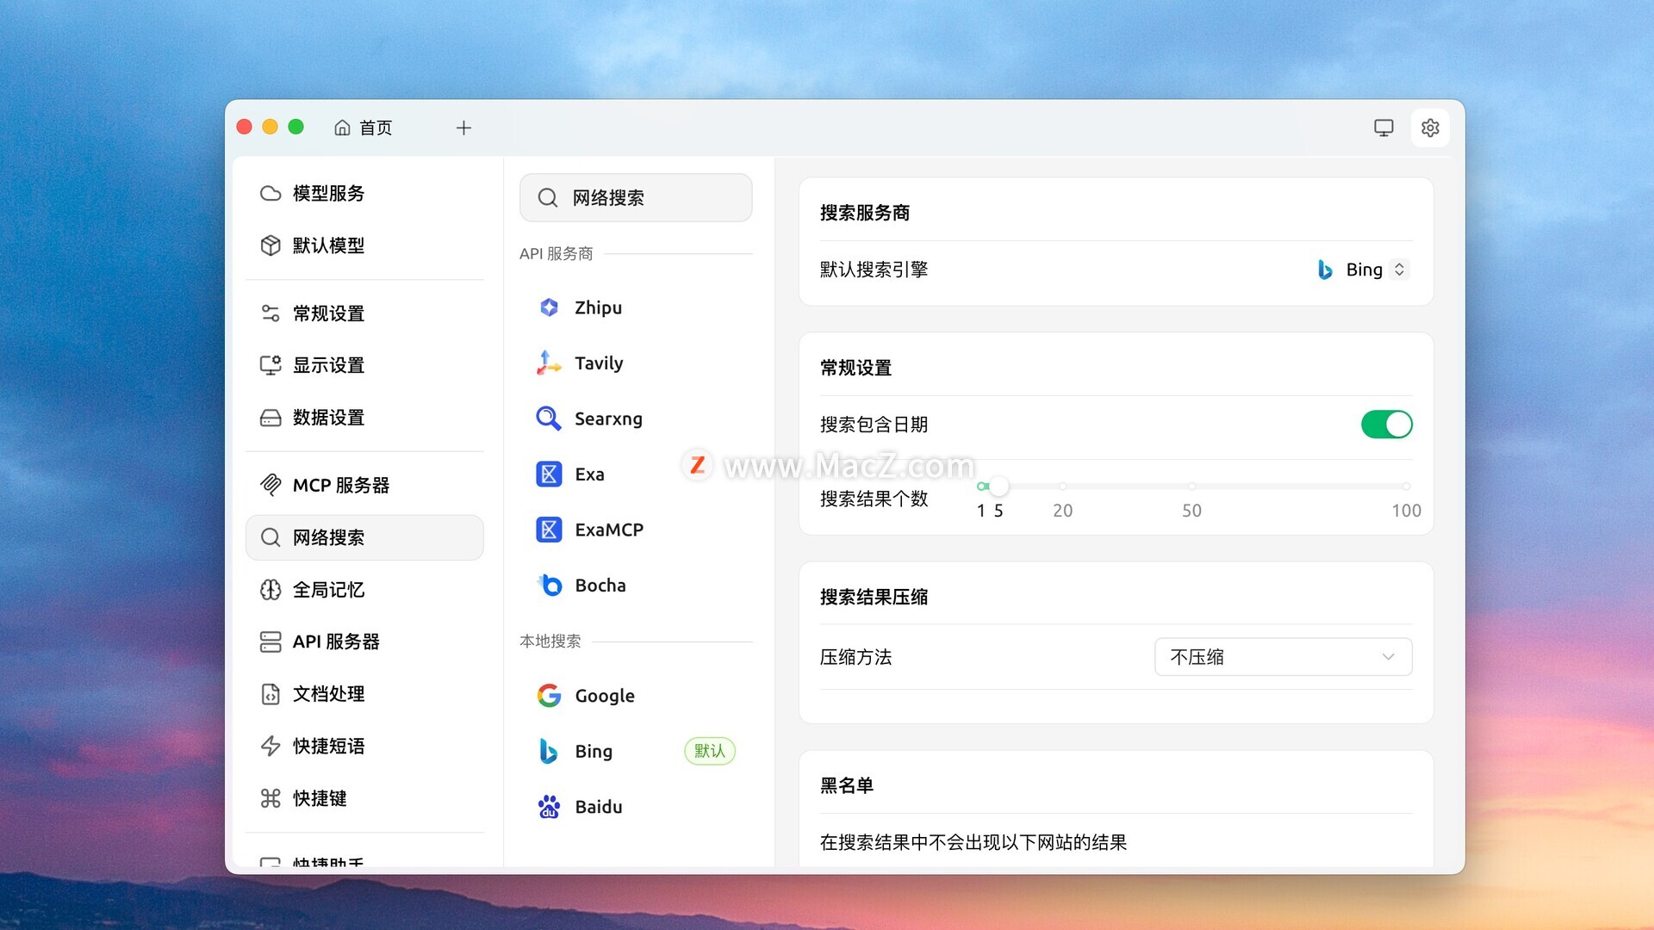Choose the Searxng magnifier icon
This screenshot has width=1654, height=930.
(549, 418)
